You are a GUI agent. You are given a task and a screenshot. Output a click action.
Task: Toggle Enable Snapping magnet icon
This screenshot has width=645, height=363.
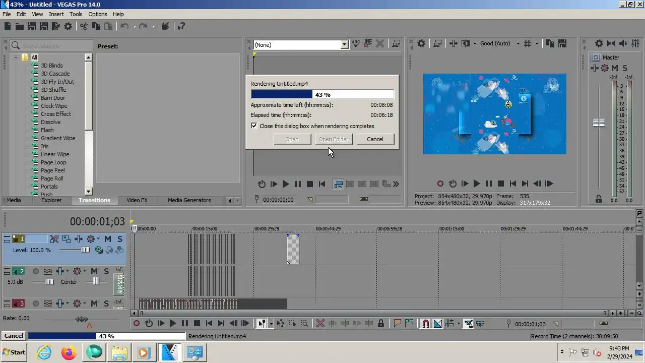[425, 324]
